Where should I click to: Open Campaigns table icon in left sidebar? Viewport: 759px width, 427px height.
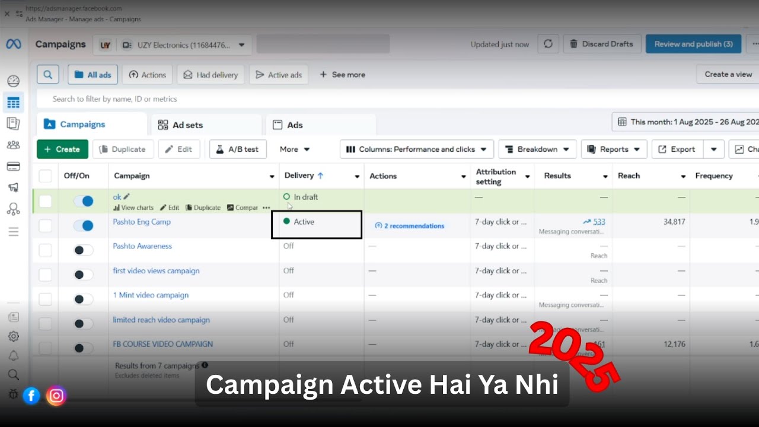[x=13, y=103]
